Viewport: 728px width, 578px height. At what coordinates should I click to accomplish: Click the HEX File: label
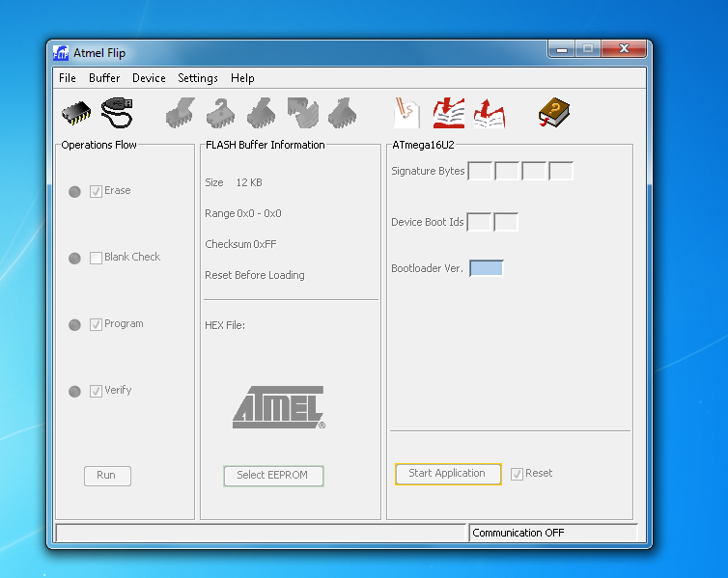click(225, 325)
